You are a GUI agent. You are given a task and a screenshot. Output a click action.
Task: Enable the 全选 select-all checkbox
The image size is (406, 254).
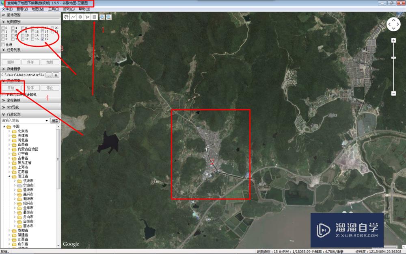3,44
